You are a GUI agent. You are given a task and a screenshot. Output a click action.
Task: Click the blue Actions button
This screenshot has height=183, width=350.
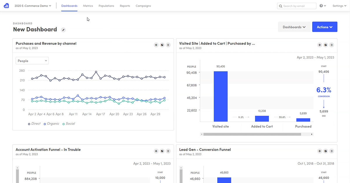[325, 27]
